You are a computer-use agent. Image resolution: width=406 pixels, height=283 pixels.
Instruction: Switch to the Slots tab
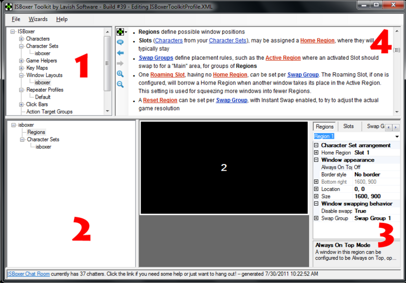[348, 126]
